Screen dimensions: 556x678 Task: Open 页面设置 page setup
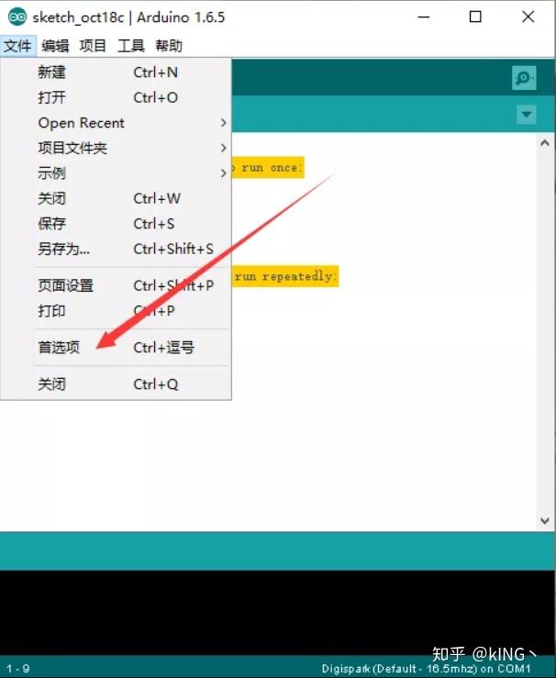[x=116, y=285]
